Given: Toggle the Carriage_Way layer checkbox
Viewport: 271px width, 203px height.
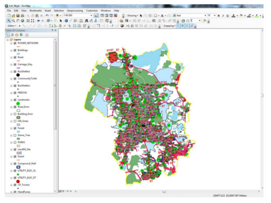Looking at the screenshot, I should point(15,64).
